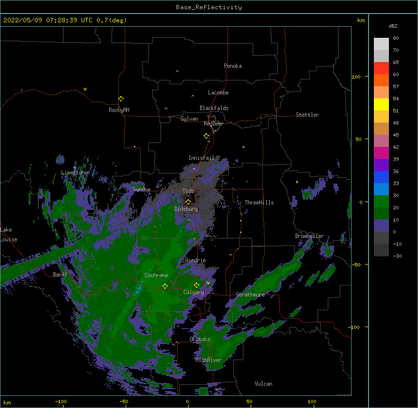The image size is (418, 408).
Task: Click the -100 tick on the bottom axis
Action: [x=61, y=401]
